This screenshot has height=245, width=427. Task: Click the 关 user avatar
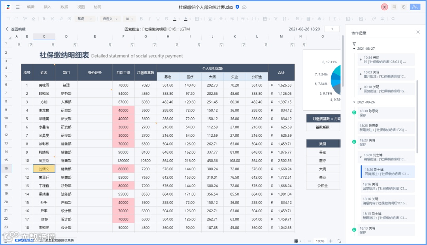pyautogui.click(x=385, y=7)
